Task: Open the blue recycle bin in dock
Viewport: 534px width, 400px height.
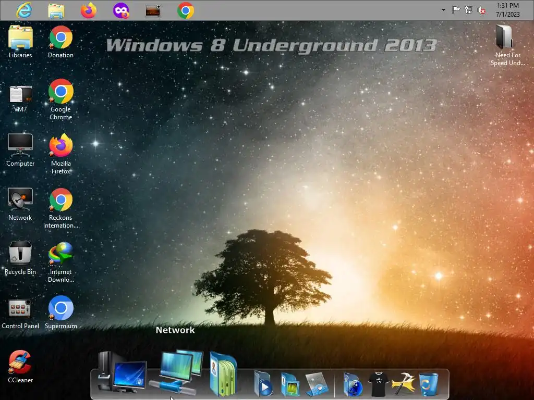Action: click(429, 384)
